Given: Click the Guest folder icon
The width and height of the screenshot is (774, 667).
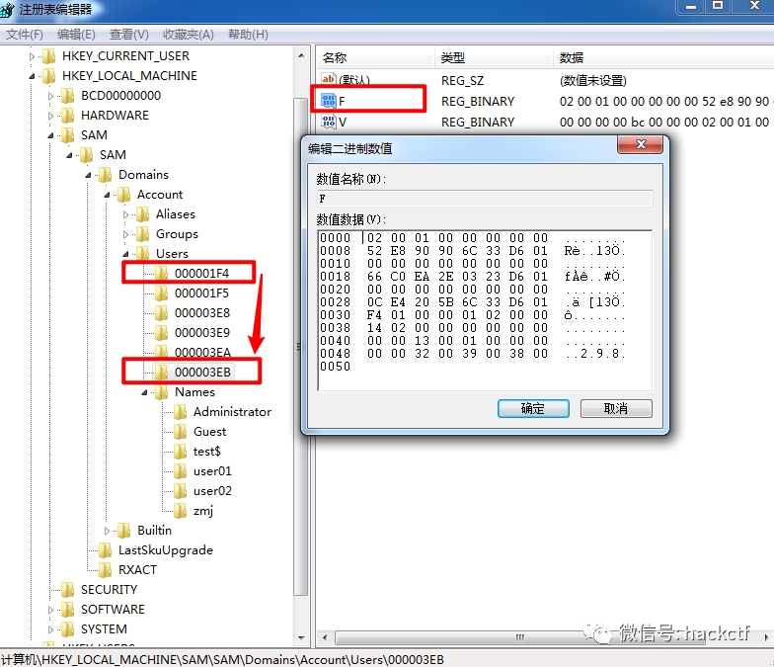Looking at the screenshot, I should point(180,432).
